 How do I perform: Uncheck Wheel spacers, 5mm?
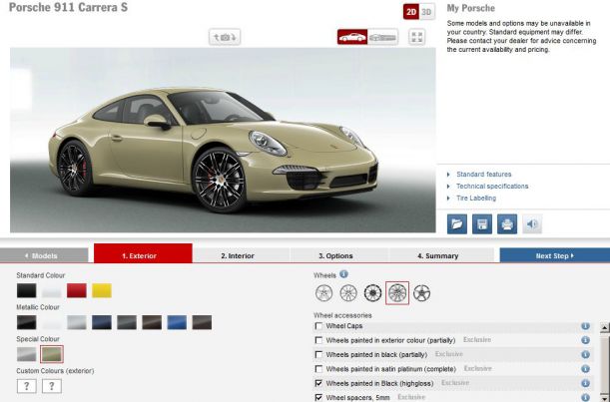pyautogui.click(x=318, y=397)
